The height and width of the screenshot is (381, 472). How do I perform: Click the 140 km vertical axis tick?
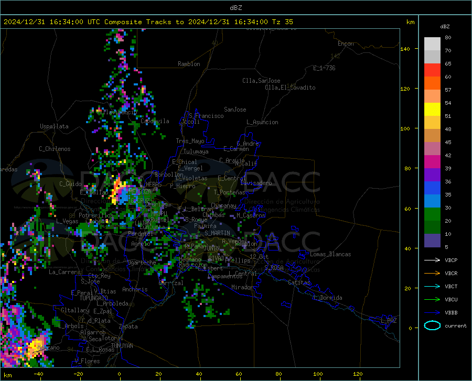click(405, 49)
